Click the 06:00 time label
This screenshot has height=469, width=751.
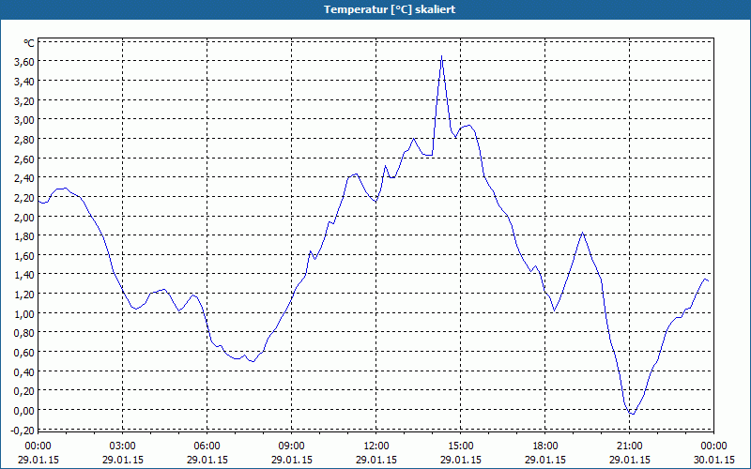point(207,446)
